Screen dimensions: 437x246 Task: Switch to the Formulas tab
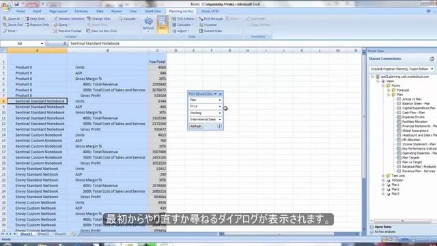click(81, 11)
